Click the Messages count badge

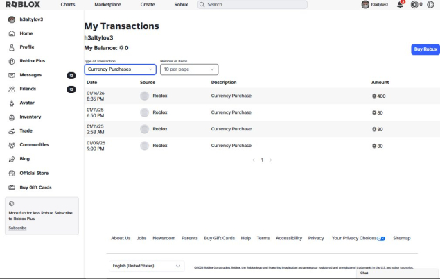71,75
